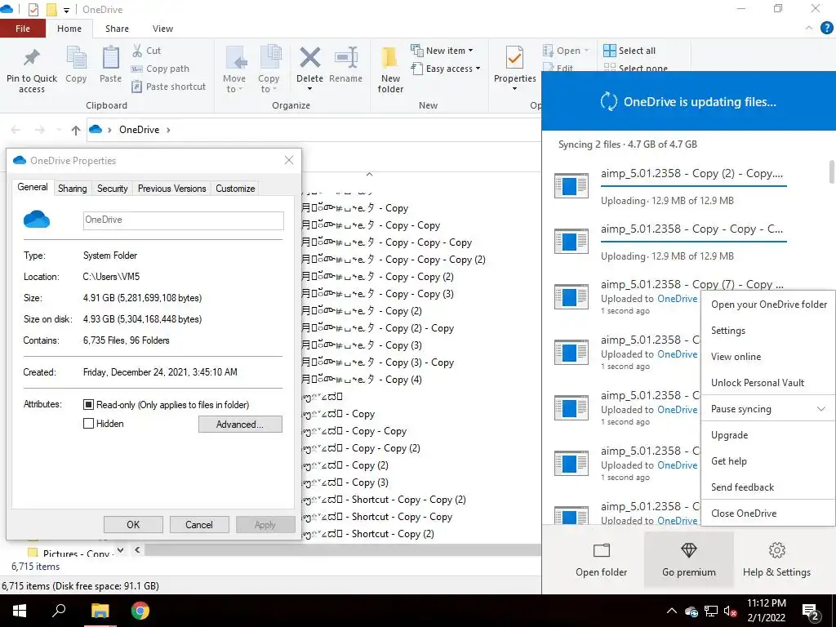Choose Copy path in Clipboard group

point(161,69)
